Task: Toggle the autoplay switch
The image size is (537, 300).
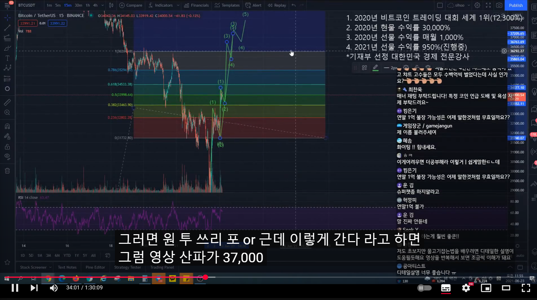Action: pos(424,288)
